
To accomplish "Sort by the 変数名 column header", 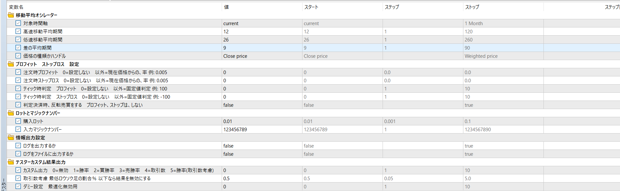I will [16, 7].
